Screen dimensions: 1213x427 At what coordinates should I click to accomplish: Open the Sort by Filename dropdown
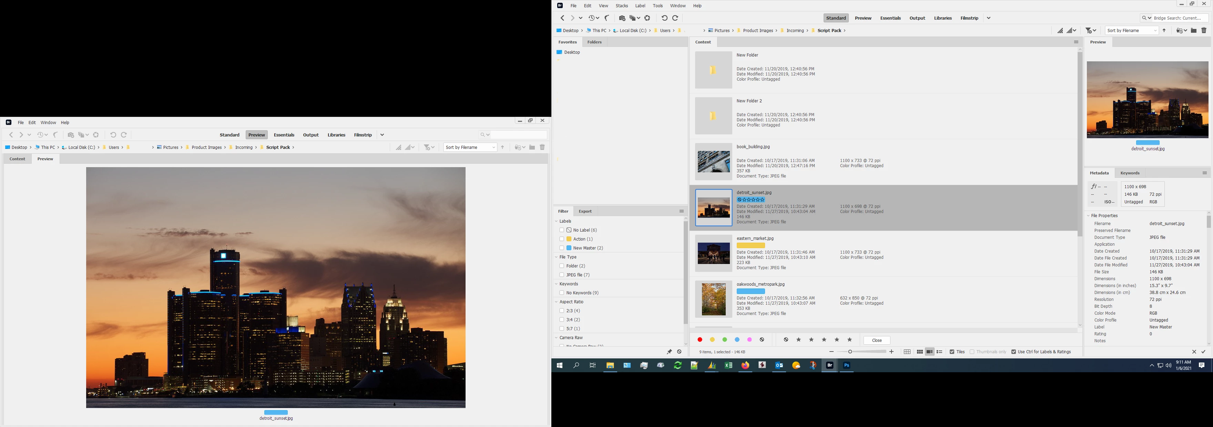[1132, 31]
